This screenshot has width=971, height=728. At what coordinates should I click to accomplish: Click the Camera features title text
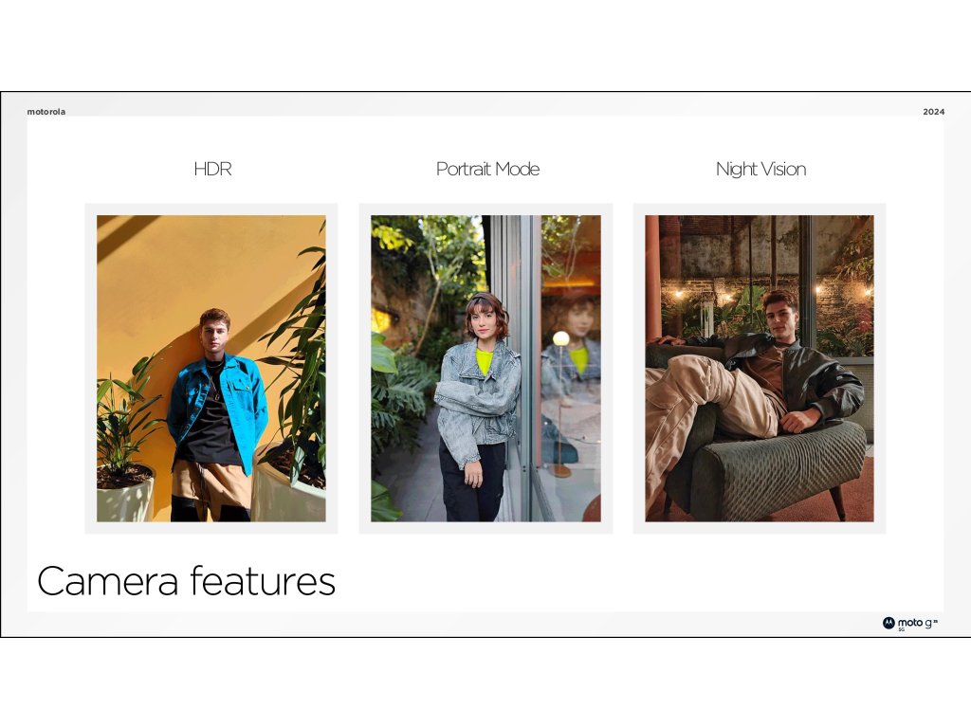click(x=186, y=581)
